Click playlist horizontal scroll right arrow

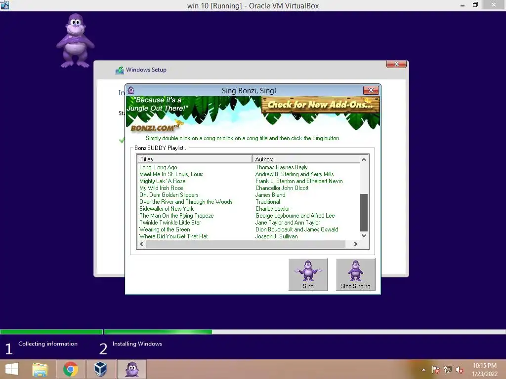pos(356,244)
